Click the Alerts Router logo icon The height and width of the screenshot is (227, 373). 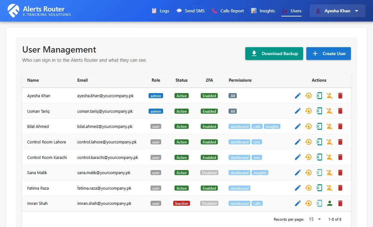[x=13, y=11]
